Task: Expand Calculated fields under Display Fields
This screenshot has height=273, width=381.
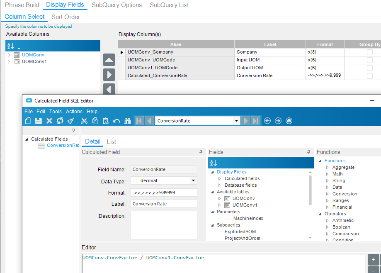Action: [x=220, y=178]
